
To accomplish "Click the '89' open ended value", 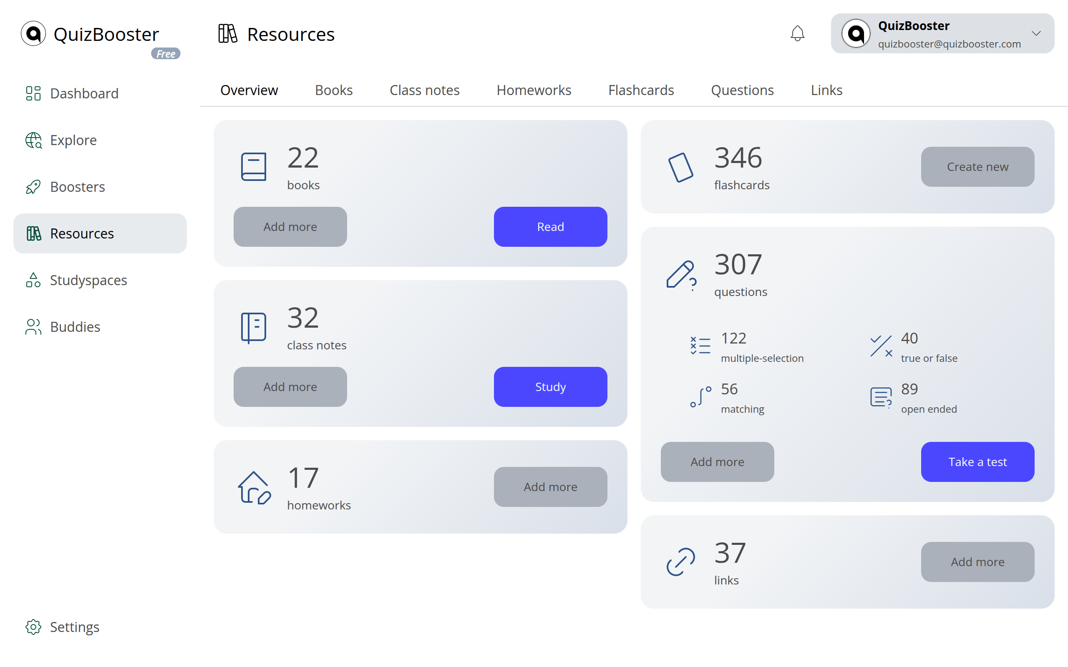I will click(909, 389).
